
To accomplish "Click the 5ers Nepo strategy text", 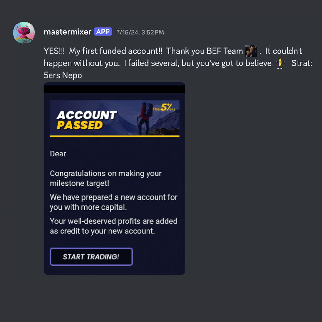I will click(x=63, y=75).
